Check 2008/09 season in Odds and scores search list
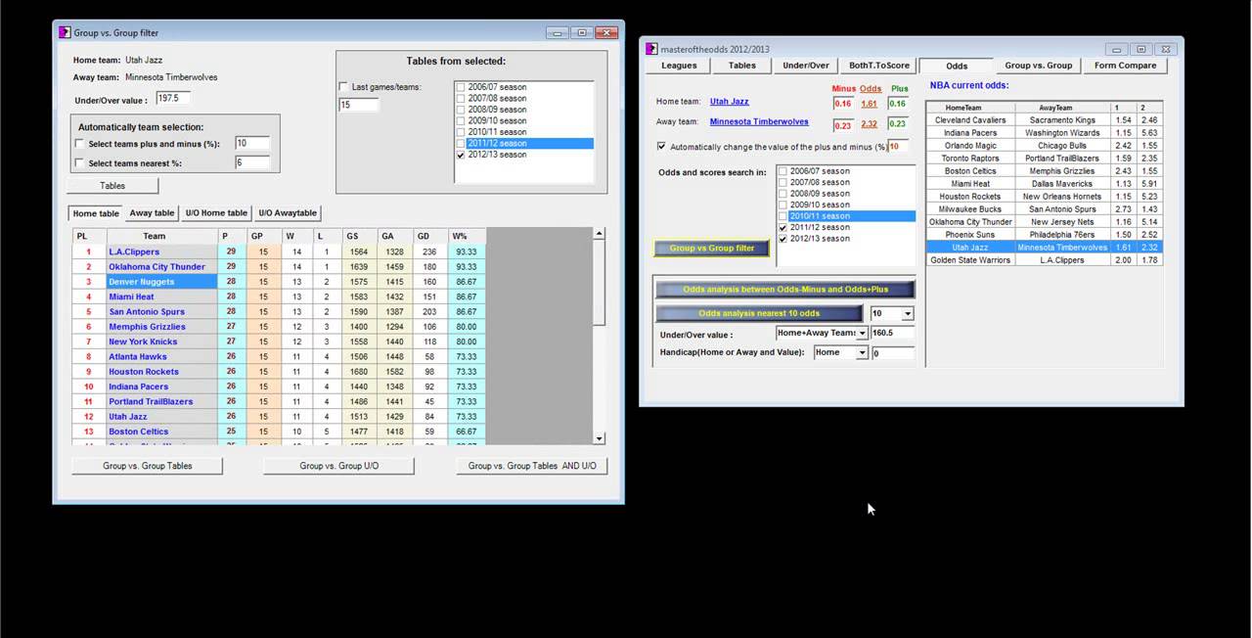 [783, 194]
